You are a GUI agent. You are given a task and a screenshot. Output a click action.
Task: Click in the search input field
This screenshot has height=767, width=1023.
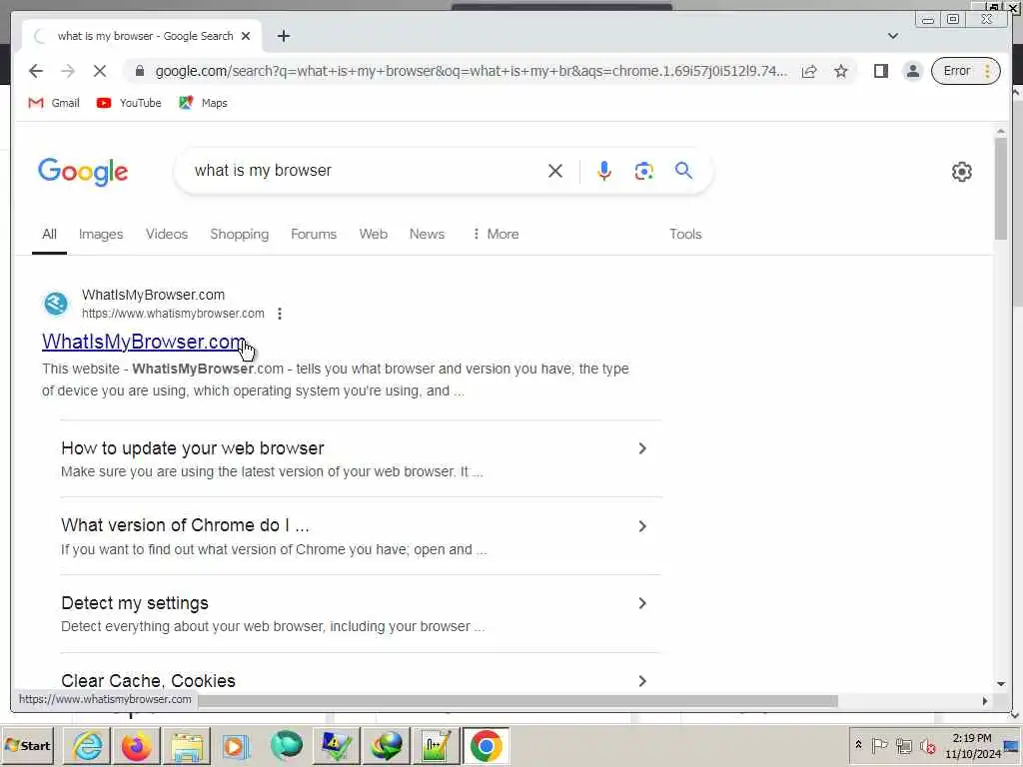point(366,171)
